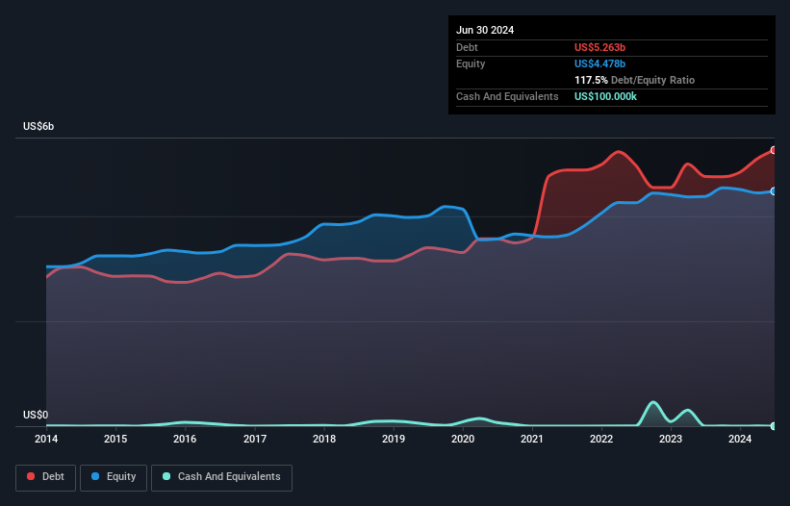This screenshot has height=506, width=790.
Task: Click the teal Cash endpoint marker
Action: [774, 426]
